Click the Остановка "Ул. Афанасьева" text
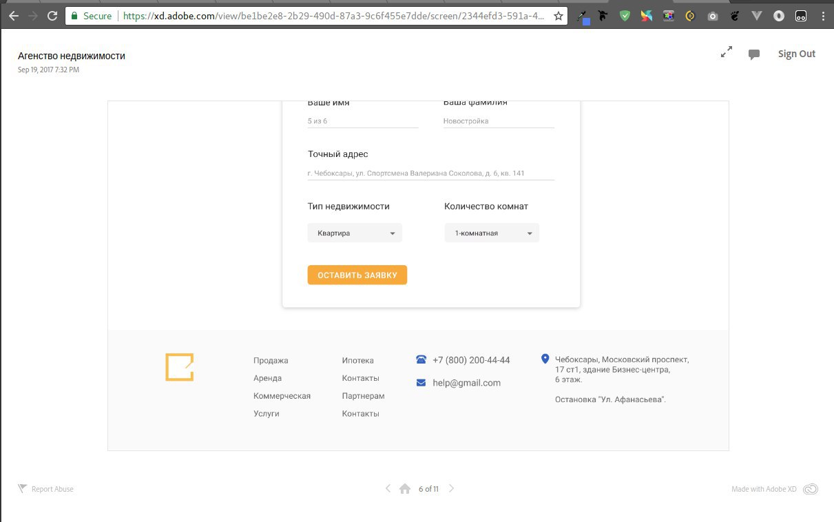Screen dimensions: 834x522 click(610, 399)
